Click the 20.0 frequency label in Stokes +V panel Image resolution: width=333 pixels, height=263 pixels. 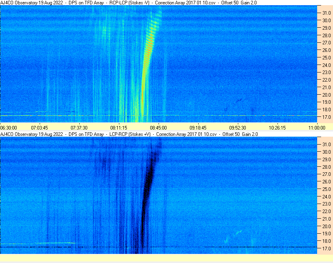click(x=327, y=226)
